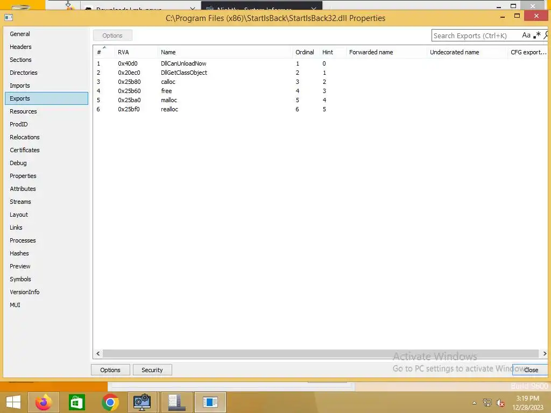Select the realloc export row
551x413 pixels.
(x=321, y=109)
